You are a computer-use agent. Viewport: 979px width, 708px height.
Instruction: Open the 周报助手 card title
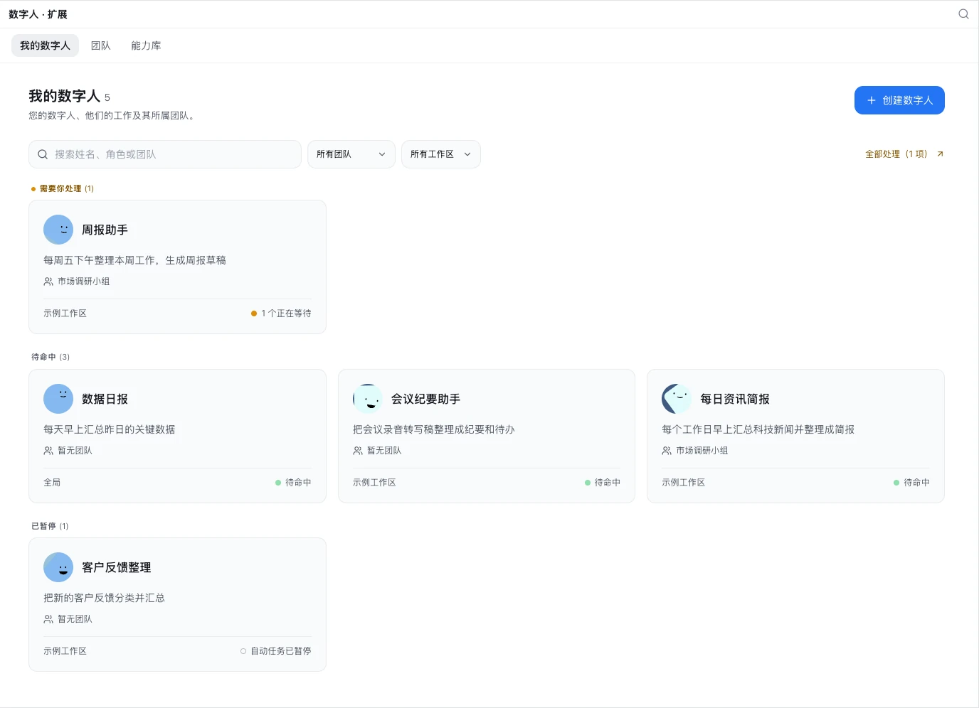105,230
